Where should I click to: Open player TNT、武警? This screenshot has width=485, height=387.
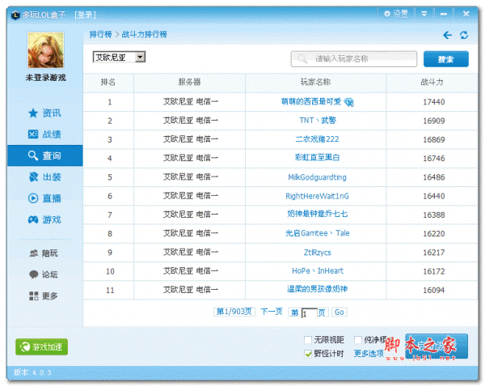click(x=318, y=120)
